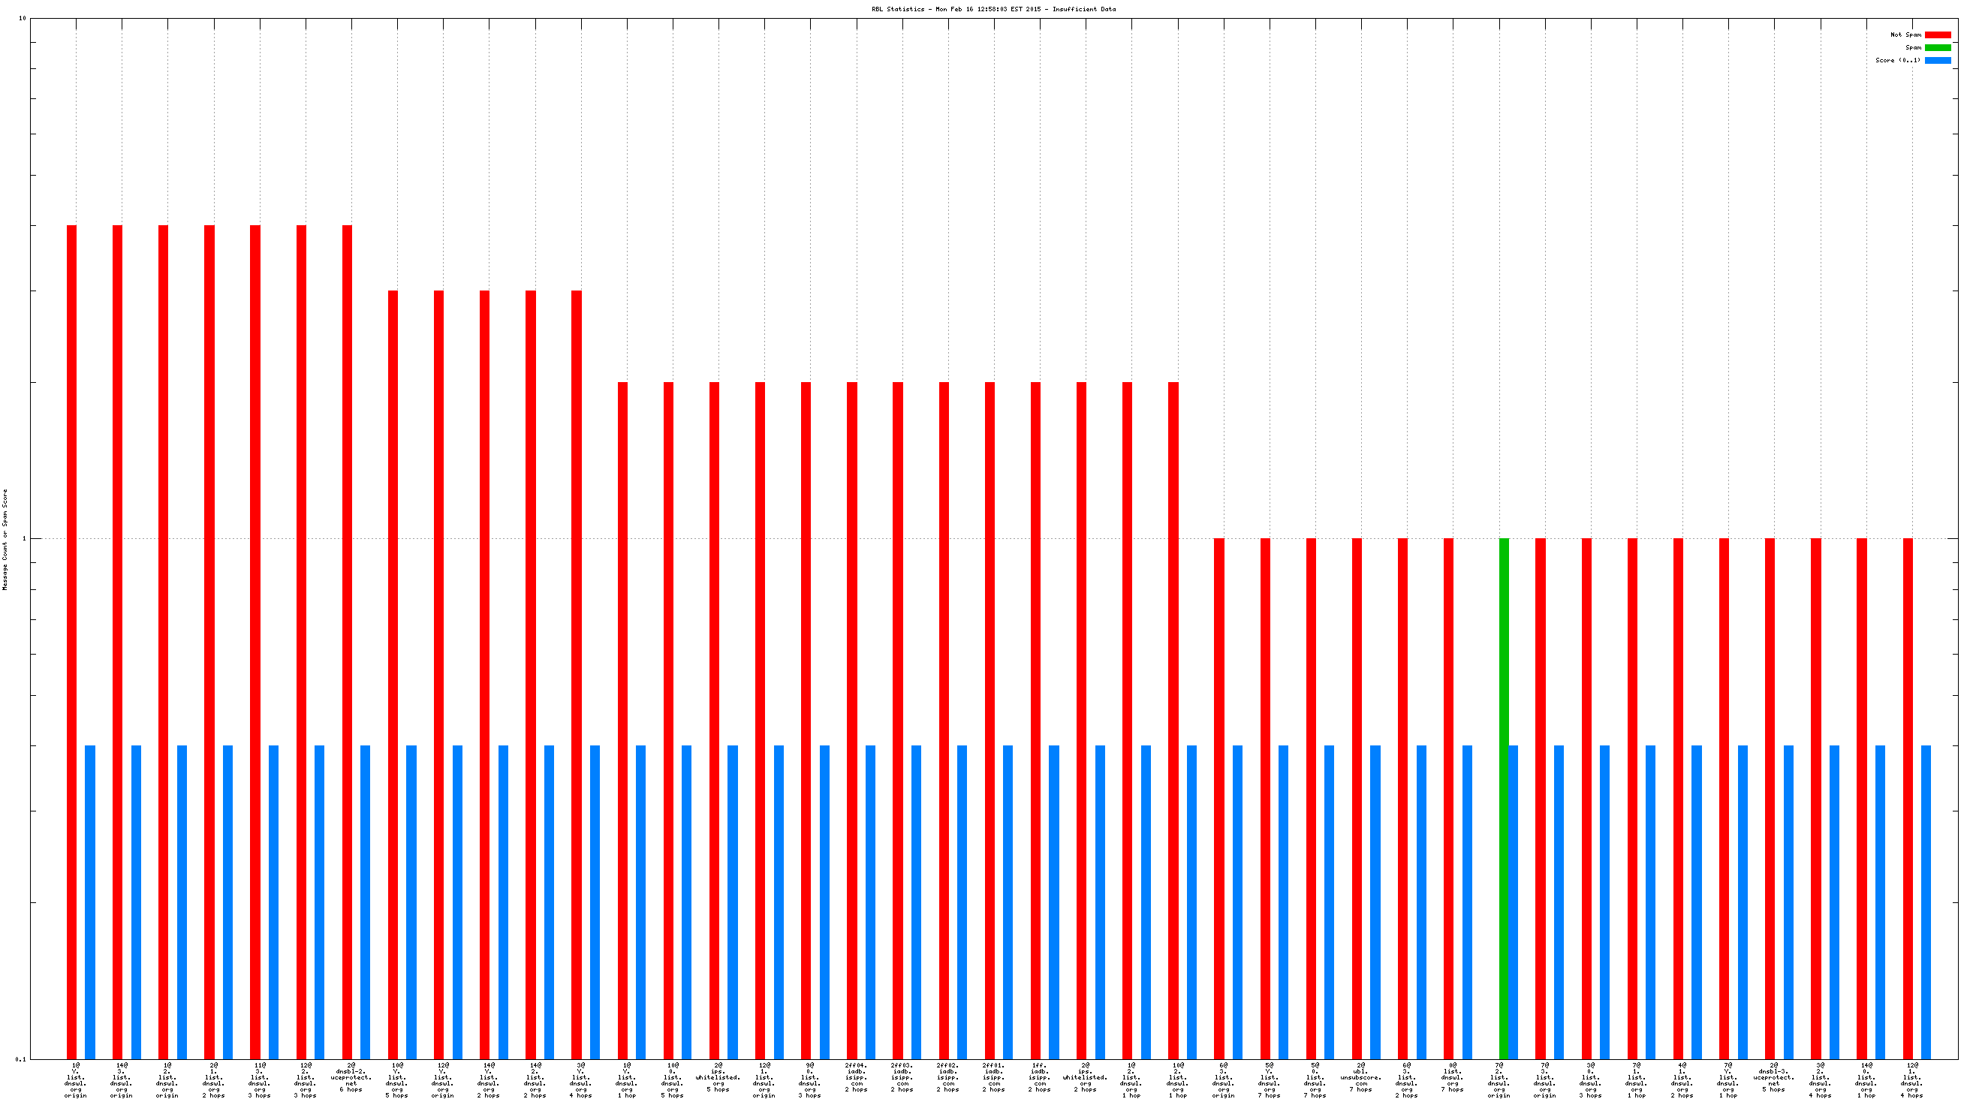Click the 4@1.list.dnswl.org 2 hops label
This screenshot has width=1970, height=1108.
[1682, 1079]
